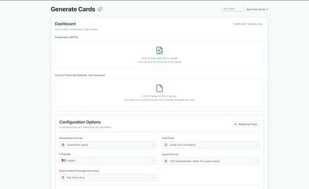Click the 'Click or drag .pptx file to upload' text
The width and height of the screenshot is (309, 189).
pos(159,58)
